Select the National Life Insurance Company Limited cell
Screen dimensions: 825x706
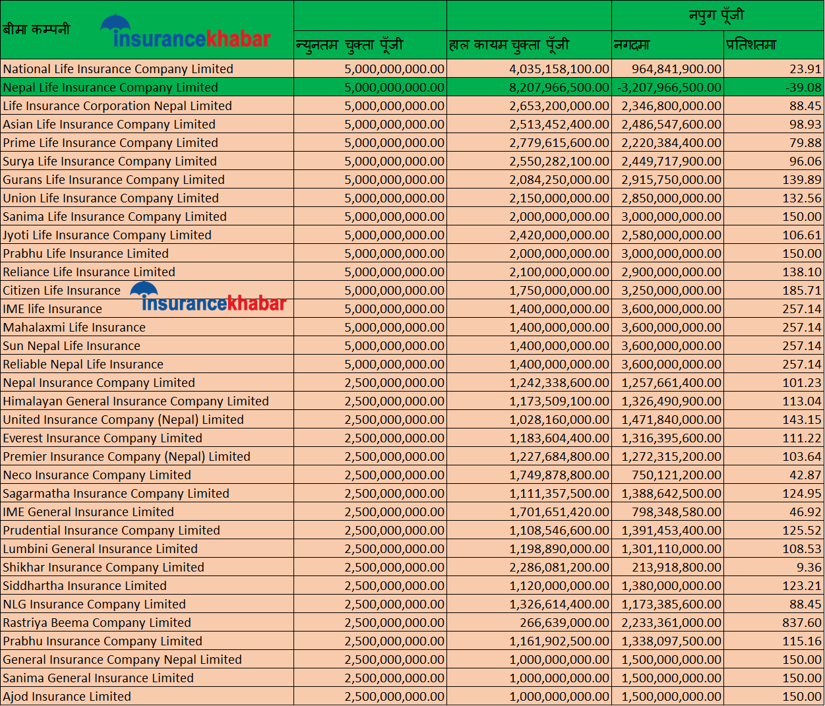(x=118, y=69)
